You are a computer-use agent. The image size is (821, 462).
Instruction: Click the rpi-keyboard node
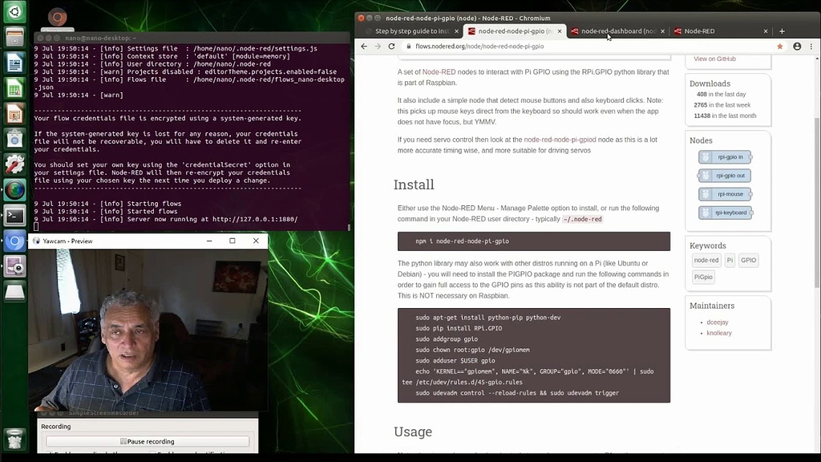tap(724, 212)
